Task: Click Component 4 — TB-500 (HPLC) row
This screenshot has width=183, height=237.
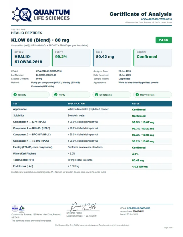Action: pyautogui.click(x=91, y=141)
